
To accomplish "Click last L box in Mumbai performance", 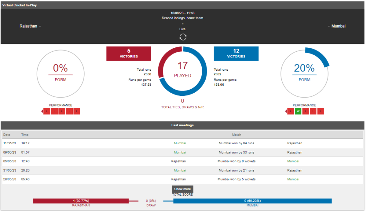I will click(x=320, y=112).
